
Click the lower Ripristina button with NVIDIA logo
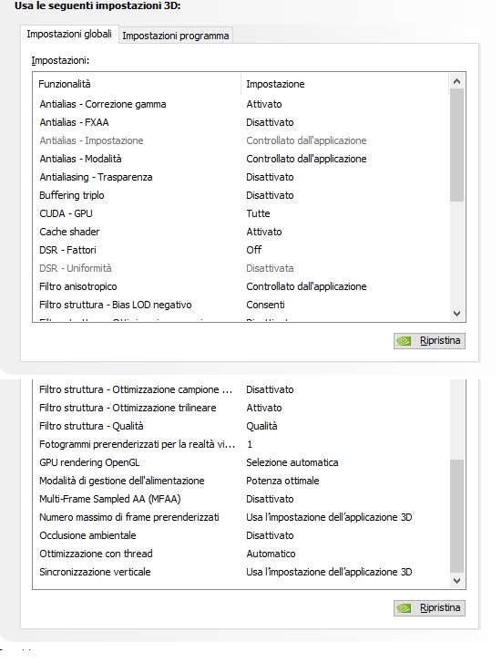click(x=429, y=608)
